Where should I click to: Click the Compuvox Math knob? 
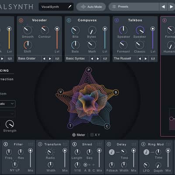click(92, 45)
